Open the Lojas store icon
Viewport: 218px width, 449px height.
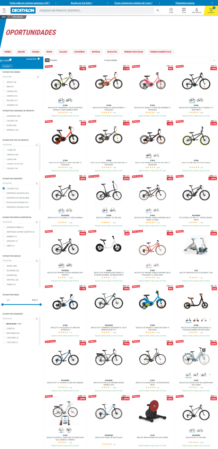(x=184, y=11)
